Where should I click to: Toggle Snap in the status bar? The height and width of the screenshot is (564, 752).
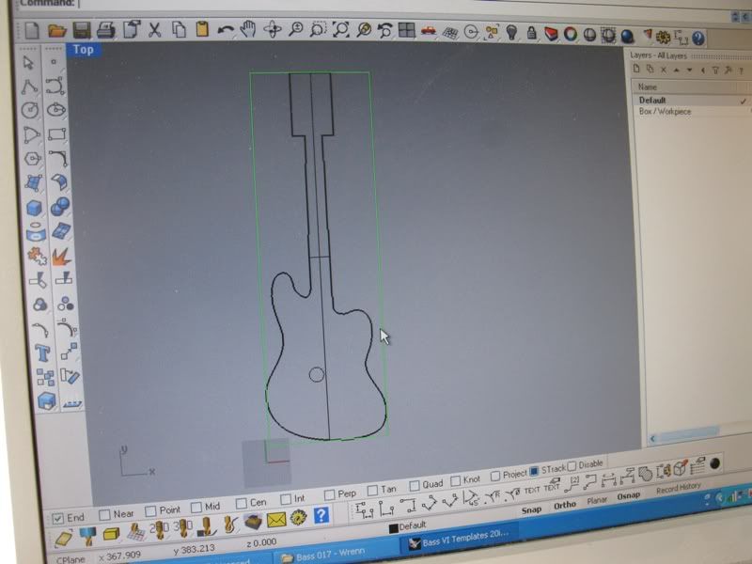pyautogui.click(x=531, y=510)
